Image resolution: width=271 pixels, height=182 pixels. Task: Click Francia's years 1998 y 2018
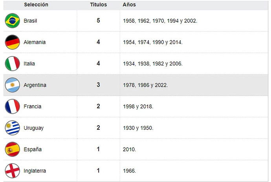138,107
